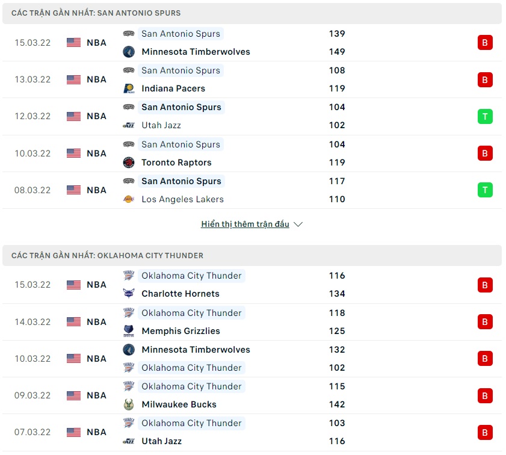The height and width of the screenshot is (455, 506).
Task: Open the Utah Jazz team link on 12.03.22
Action: 161,125
